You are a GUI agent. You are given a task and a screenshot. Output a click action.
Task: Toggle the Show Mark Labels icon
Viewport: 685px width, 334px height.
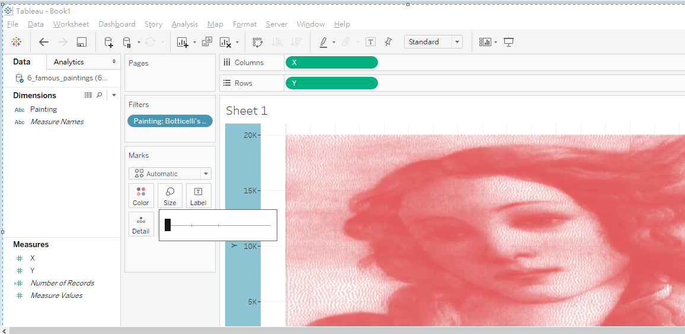tap(370, 42)
